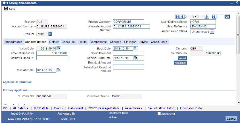Click the Book Date field

coord(123,48)
